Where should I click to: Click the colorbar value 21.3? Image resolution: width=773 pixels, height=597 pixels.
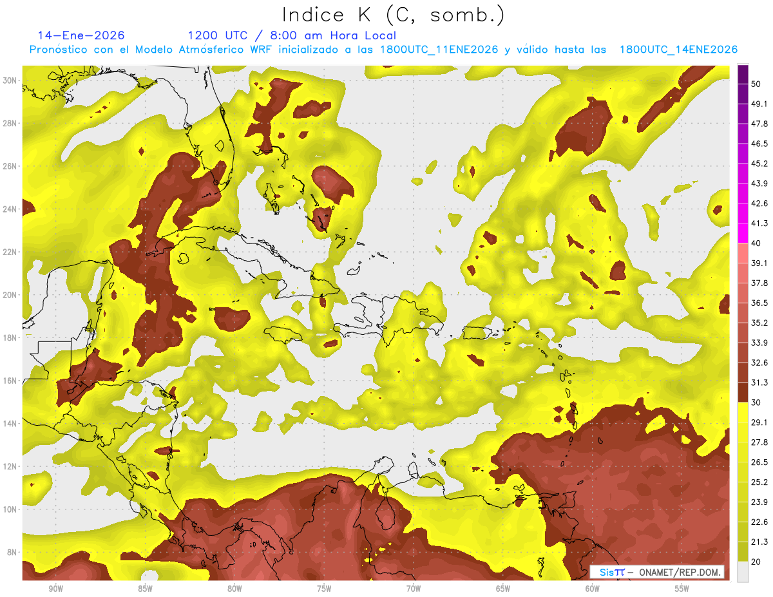759,542
